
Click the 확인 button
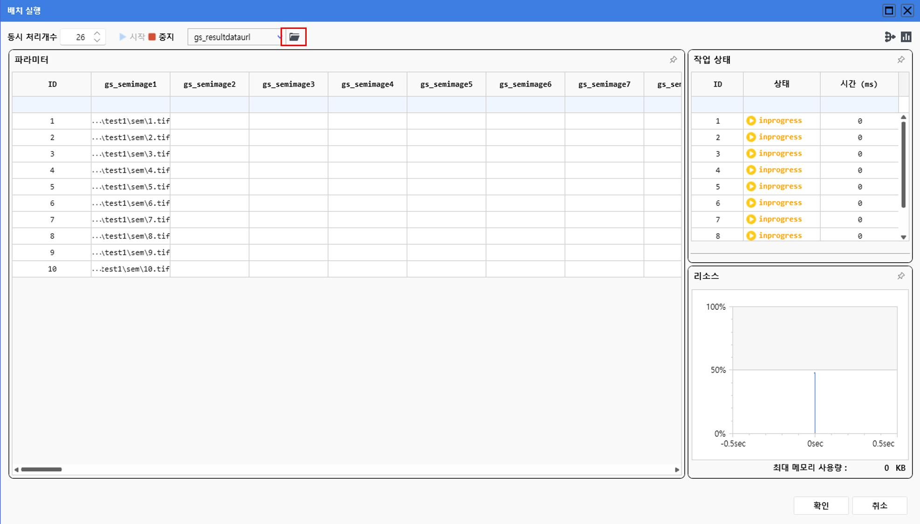[821, 505]
